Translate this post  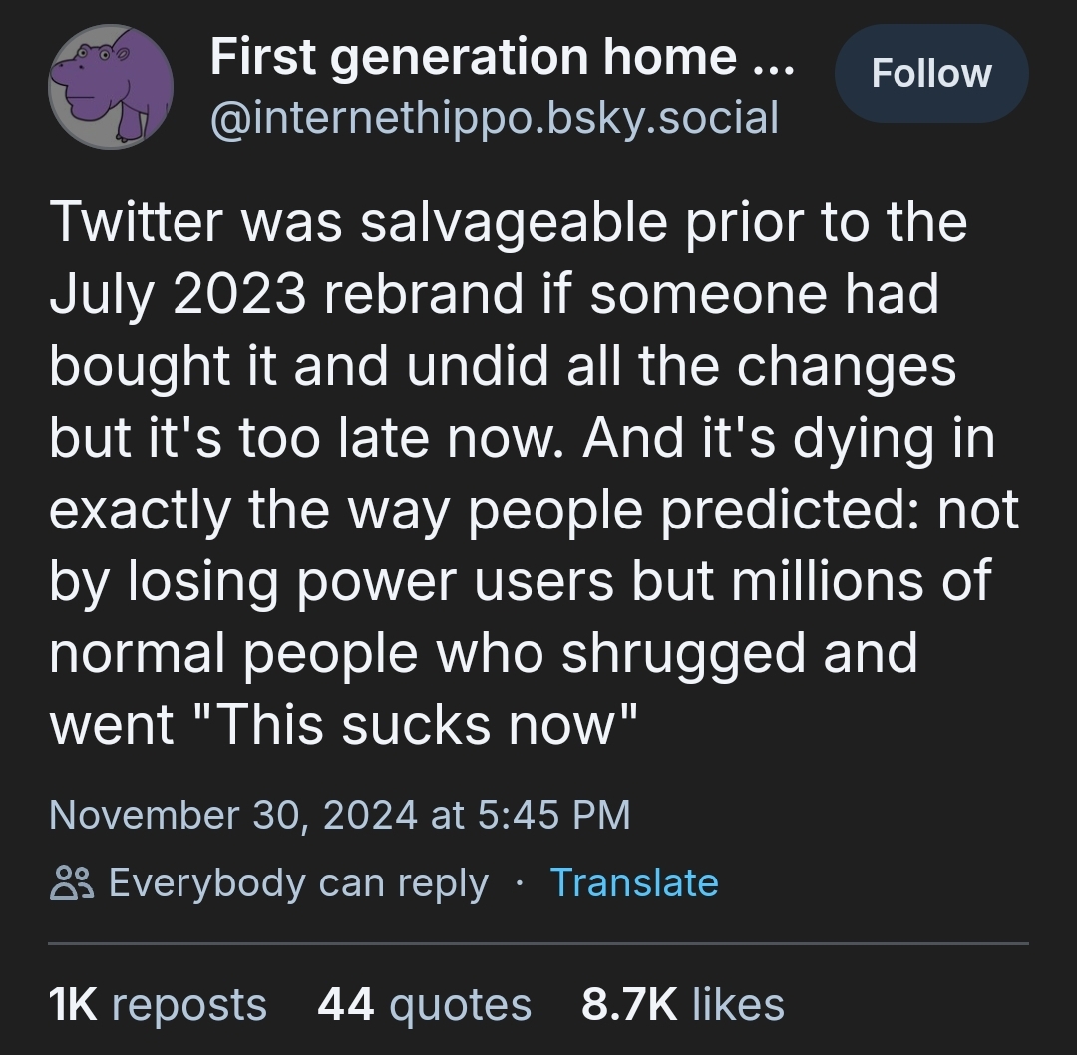634,882
